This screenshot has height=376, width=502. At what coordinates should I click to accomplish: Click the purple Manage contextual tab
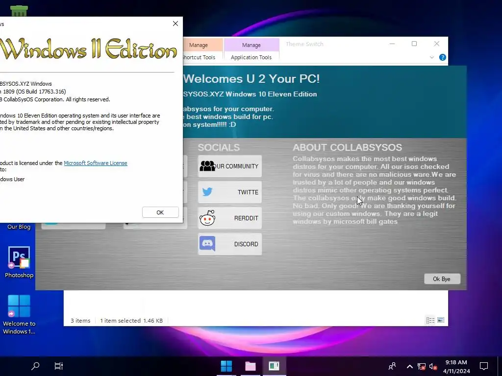251,45
